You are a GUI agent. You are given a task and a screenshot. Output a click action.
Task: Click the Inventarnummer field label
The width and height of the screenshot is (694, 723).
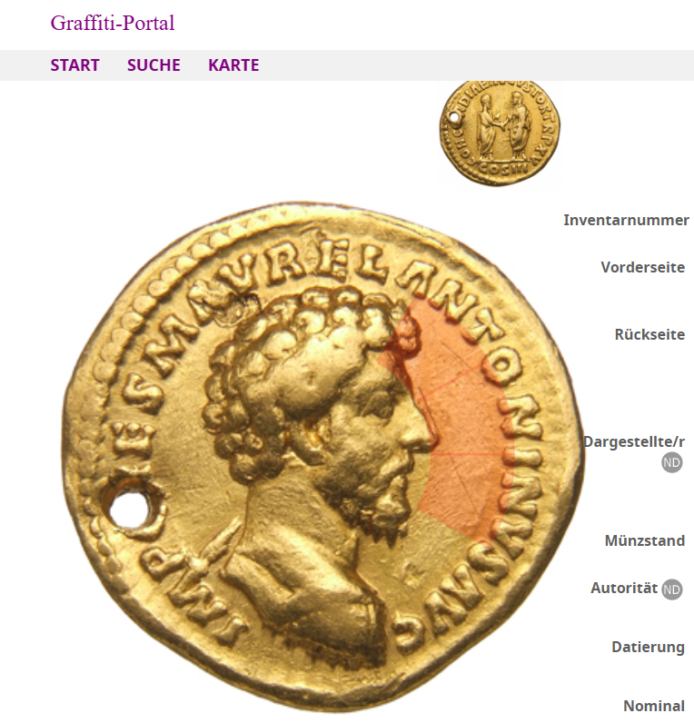click(x=626, y=221)
